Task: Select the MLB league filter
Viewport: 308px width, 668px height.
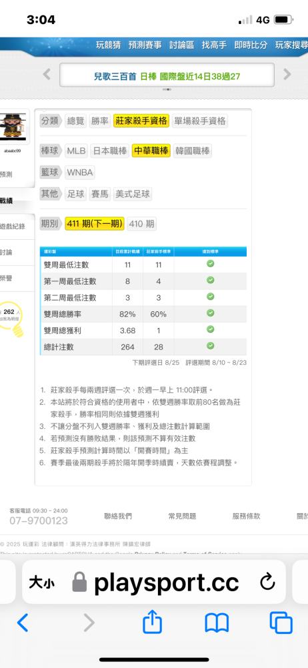Action: click(x=76, y=151)
